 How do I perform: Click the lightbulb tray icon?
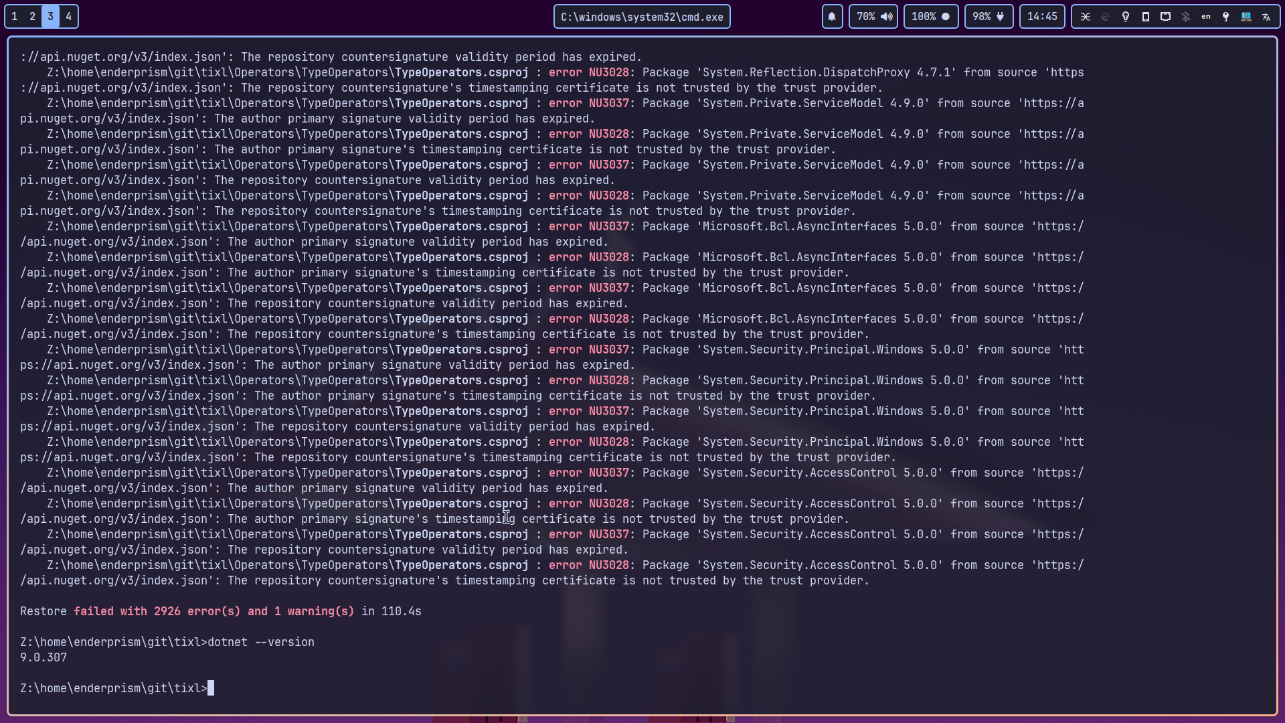(x=1126, y=17)
